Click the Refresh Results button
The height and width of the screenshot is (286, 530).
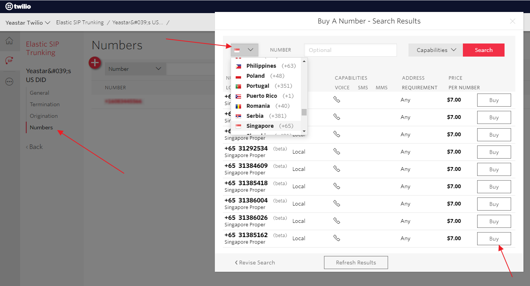pyautogui.click(x=356, y=263)
